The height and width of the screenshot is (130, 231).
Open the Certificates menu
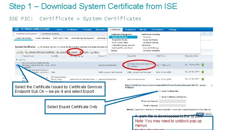(x=115, y=30)
